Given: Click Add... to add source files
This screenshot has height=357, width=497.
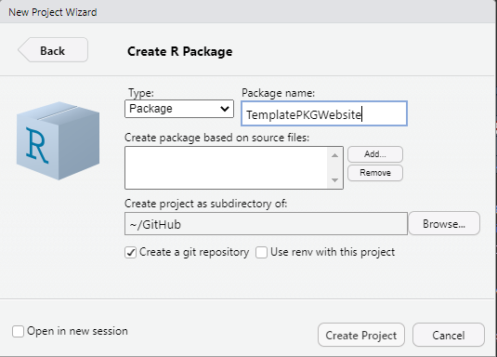Looking at the screenshot, I should coord(375,154).
